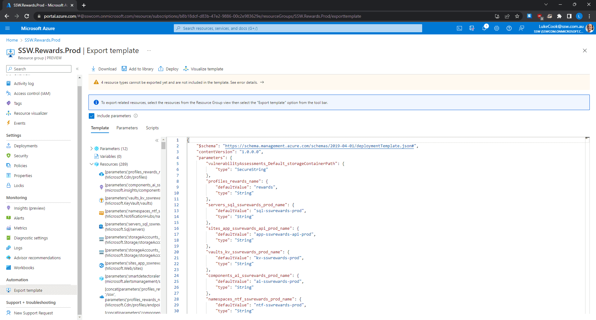Collapse the template tree panel

pyautogui.click(x=157, y=140)
